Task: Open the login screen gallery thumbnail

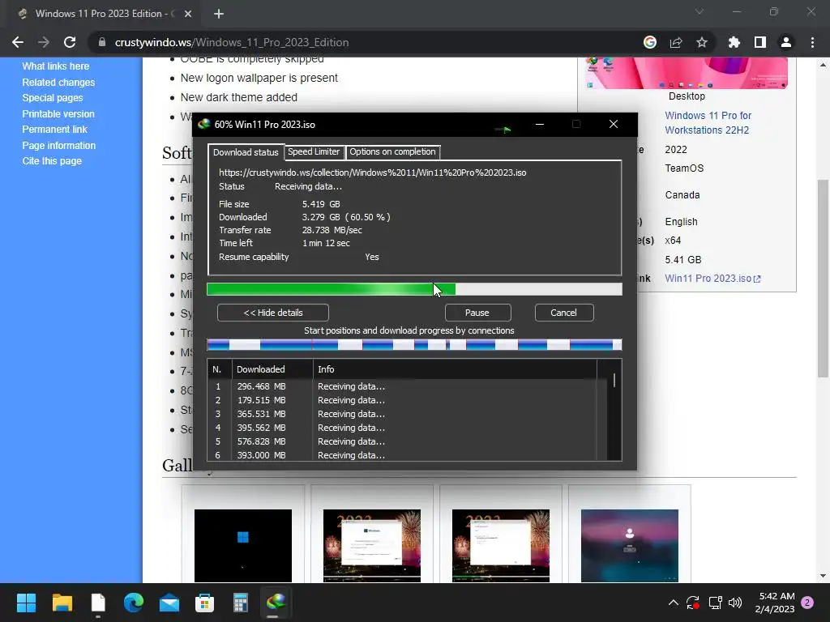Action: click(x=629, y=545)
